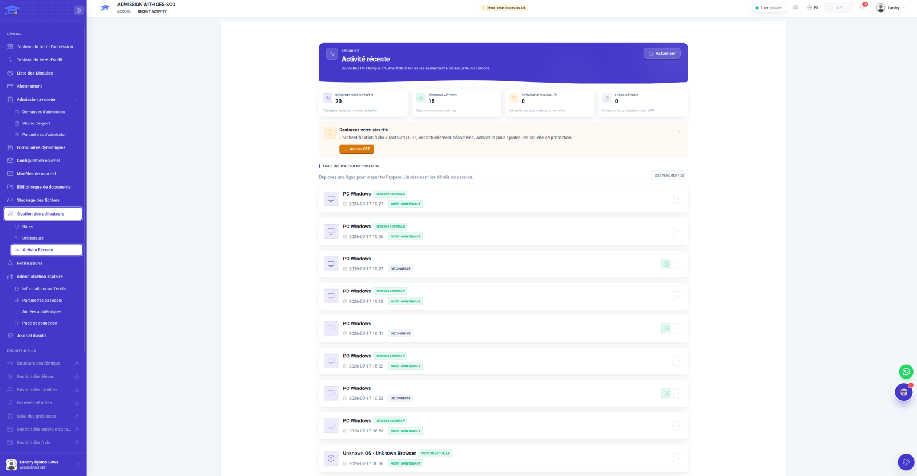Collapse the Admission avancée menu chevron
This screenshot has height=476, width=917.
pyautogui.click(x=76, y=100)
